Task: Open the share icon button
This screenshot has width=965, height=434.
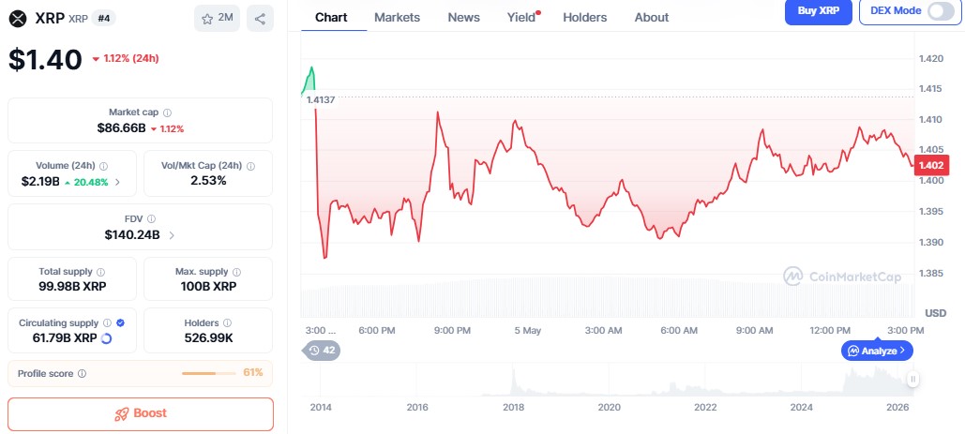Action: pyautogui.click(x=260, y=19)
